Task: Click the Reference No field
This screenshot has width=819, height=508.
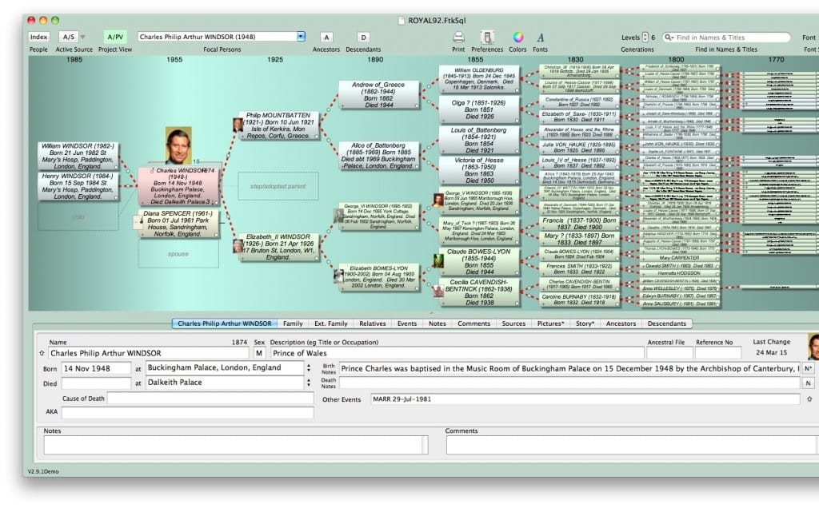Action: pos(717,353)
